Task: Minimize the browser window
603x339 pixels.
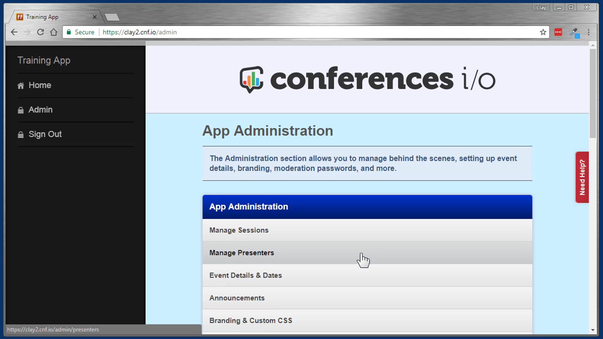Action: (x=559, y=8)
